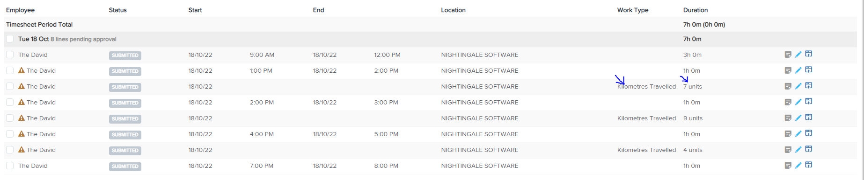This screenshot has width=864, height=180.
Task: Select the checkbox for the 2:00 PM line
Action: (x=10, y=102)
